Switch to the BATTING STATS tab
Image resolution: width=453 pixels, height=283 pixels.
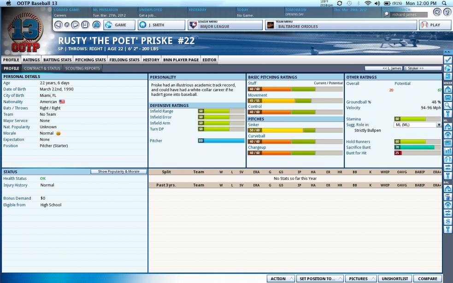point(57,60)
